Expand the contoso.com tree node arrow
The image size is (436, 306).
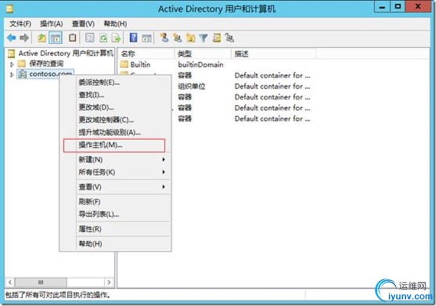click(x=12, y=75)
